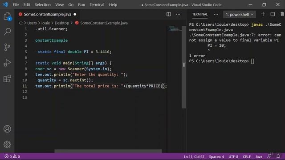Open the editor More Actions ellipsis
The image size is (285, 160).
tap(178, 14)
